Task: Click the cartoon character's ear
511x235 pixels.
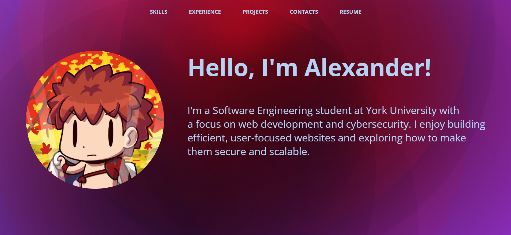Action: (132, 137)
